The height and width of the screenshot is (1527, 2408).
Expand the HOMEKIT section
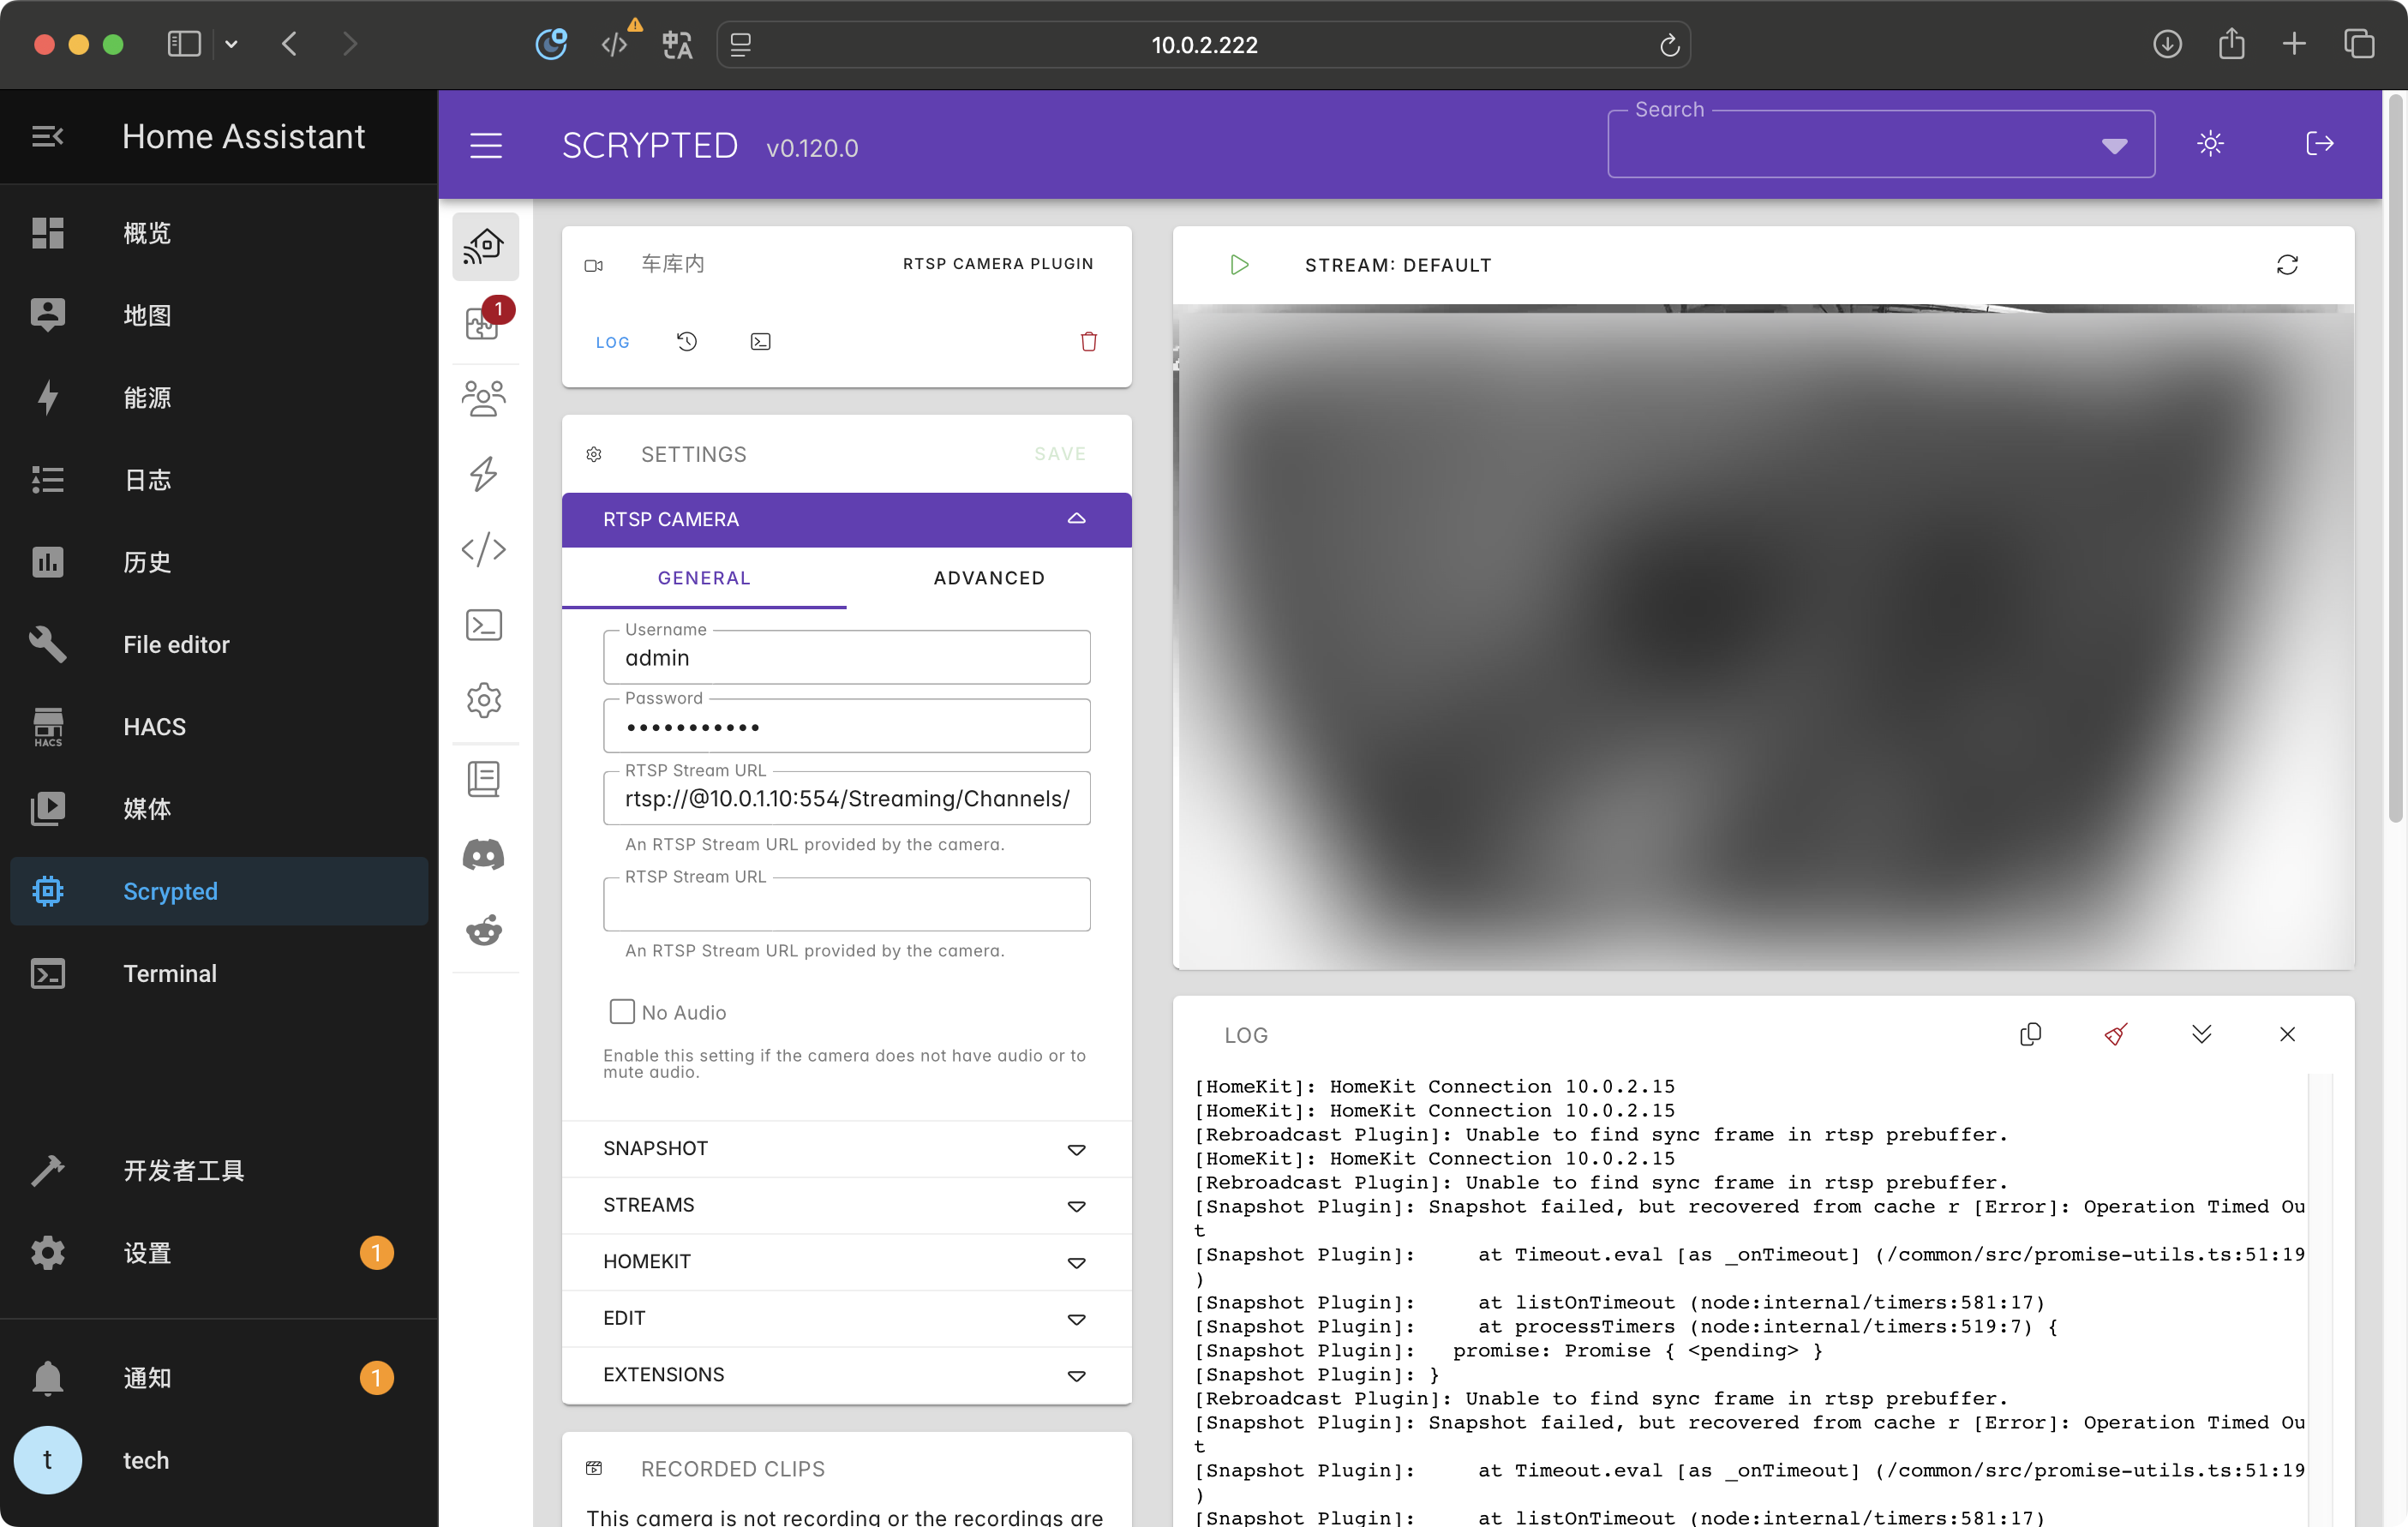[x=847, y=1261]
